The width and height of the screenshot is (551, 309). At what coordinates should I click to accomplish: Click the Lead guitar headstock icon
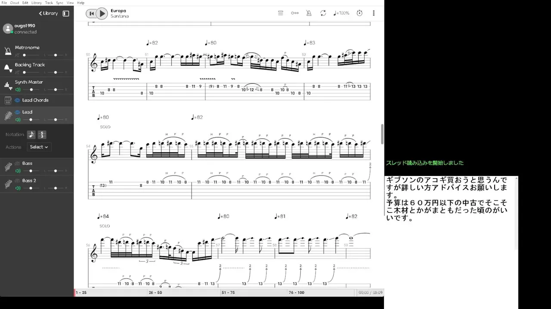point(8,115)
